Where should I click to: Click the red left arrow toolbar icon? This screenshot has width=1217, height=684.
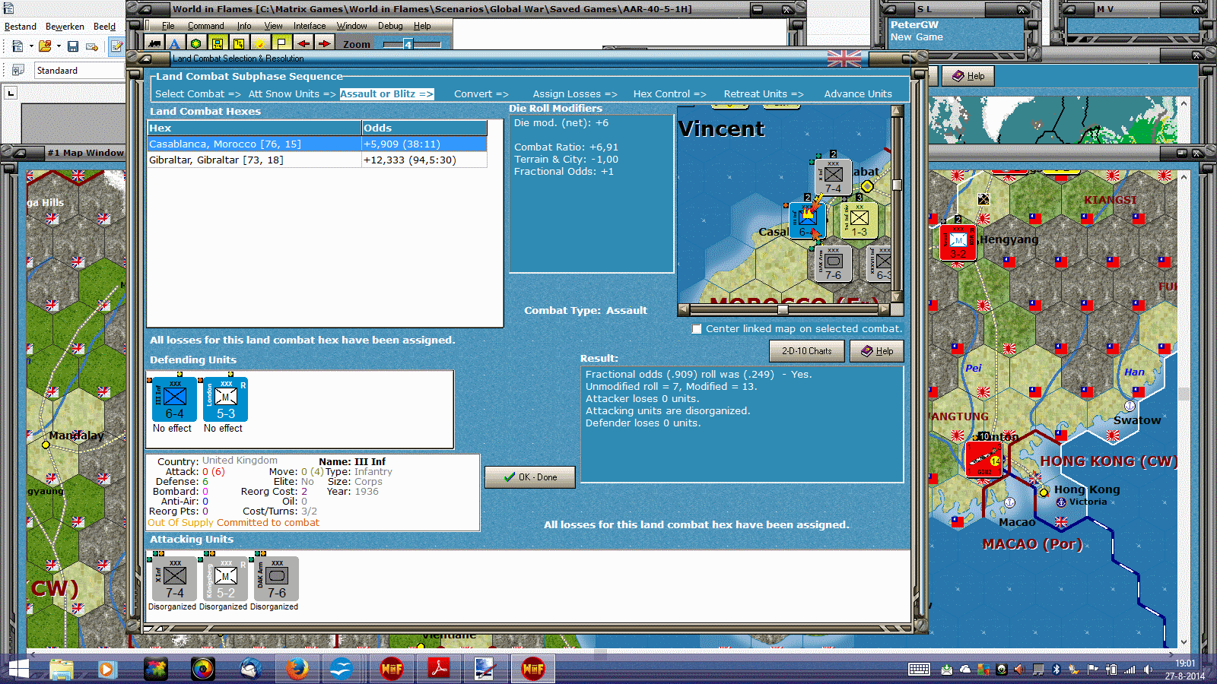(x=303, y=44)
